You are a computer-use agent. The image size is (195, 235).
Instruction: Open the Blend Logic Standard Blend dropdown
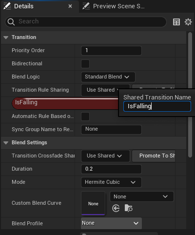tap(108, 77)
